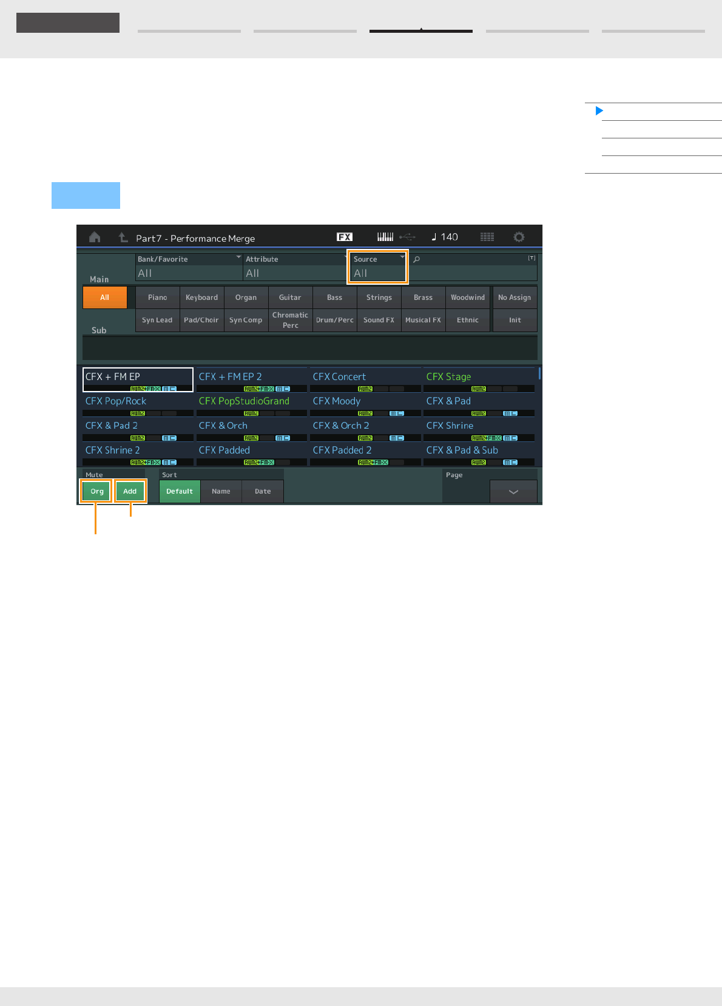This screenshot has height=1006, width=722.
Task: Click the text input icon in search box
Action: click(x=531, y=258)
